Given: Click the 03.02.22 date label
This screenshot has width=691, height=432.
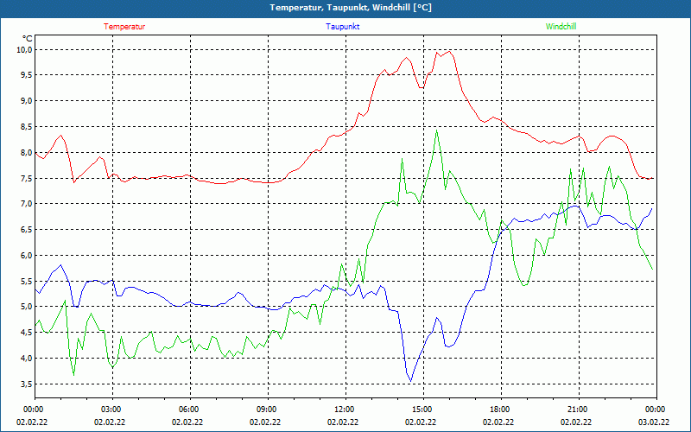Looking at the screenshot, I should (654, 422).
